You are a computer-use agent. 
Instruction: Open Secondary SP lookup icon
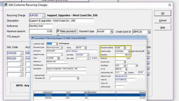point(78,78)
